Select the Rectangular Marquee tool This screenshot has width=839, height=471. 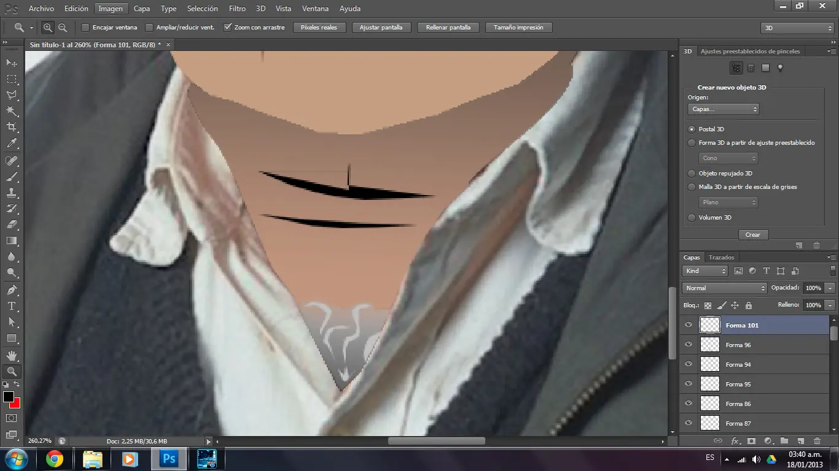pyautogui.click(x=12, y=79)
